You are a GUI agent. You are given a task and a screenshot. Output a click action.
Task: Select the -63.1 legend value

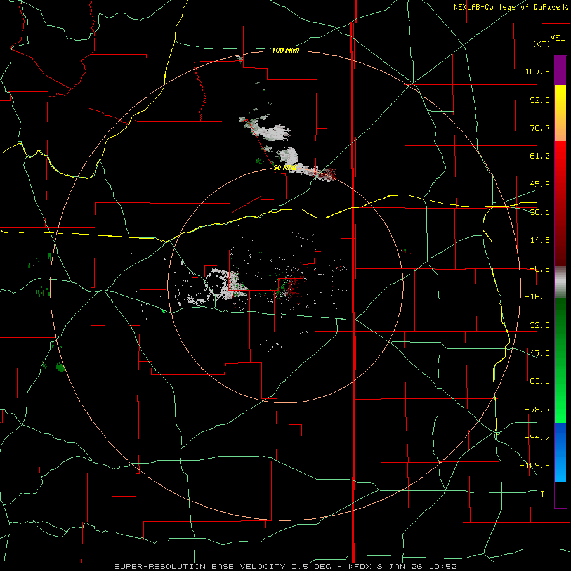click(537, 381)
